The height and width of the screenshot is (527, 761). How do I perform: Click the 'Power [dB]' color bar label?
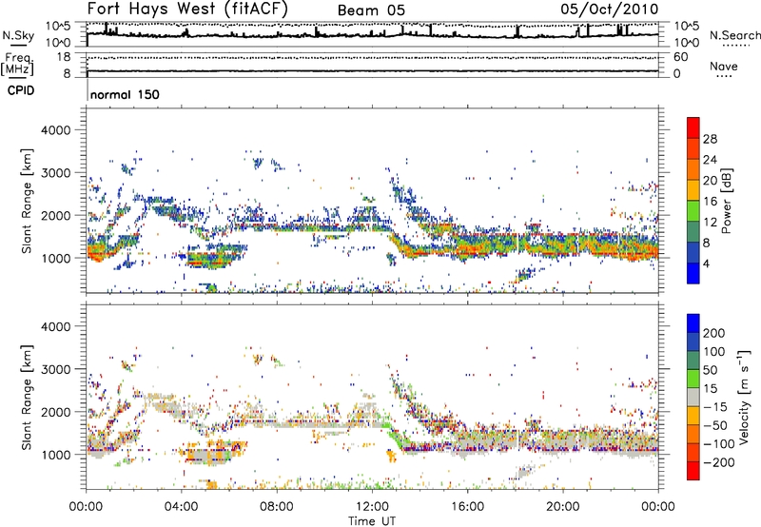[726, 201]
